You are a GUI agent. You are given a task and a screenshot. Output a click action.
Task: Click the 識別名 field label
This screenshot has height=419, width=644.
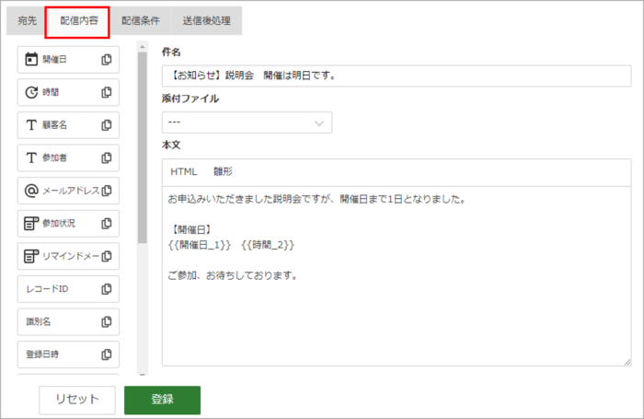[x=39, y=321]
